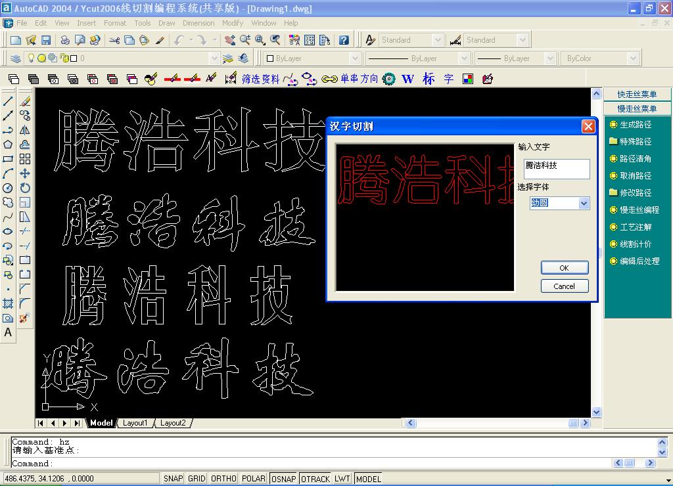Open the text style Standard dropdown
673x486 pixels.
click(437, 40)
